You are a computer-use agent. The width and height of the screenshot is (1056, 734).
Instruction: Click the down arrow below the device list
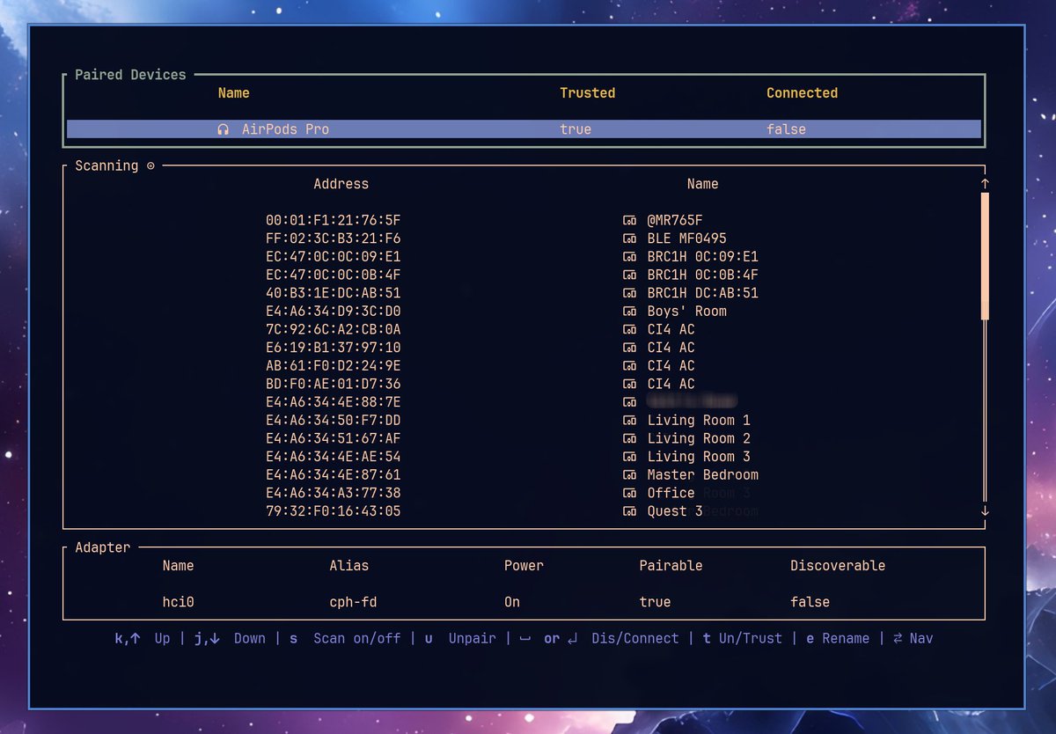pyautogui.click(x=985, y=510)
